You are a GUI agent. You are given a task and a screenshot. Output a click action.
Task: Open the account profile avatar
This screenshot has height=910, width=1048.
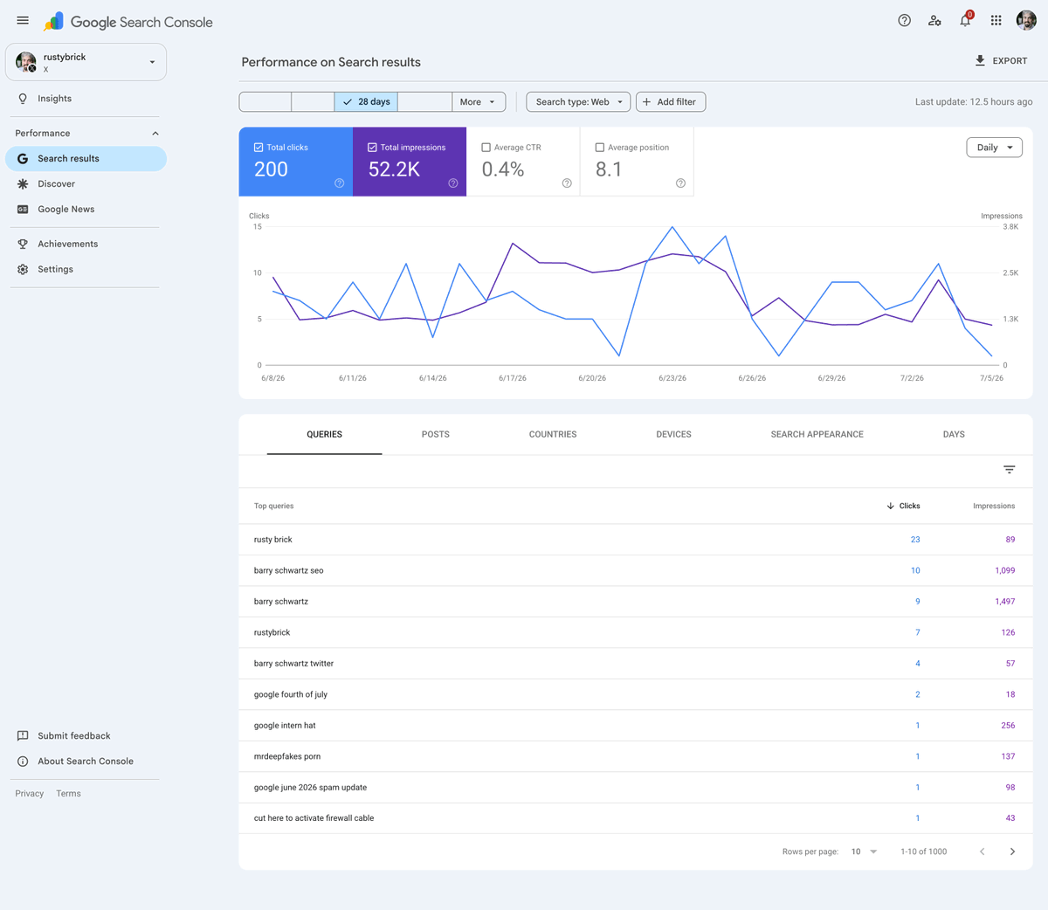click(x=1026, y=20)
